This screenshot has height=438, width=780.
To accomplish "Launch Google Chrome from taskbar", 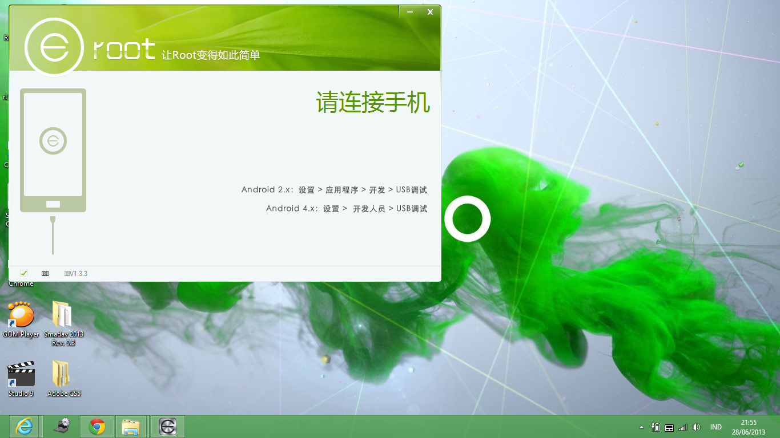I will coord(97,427).
